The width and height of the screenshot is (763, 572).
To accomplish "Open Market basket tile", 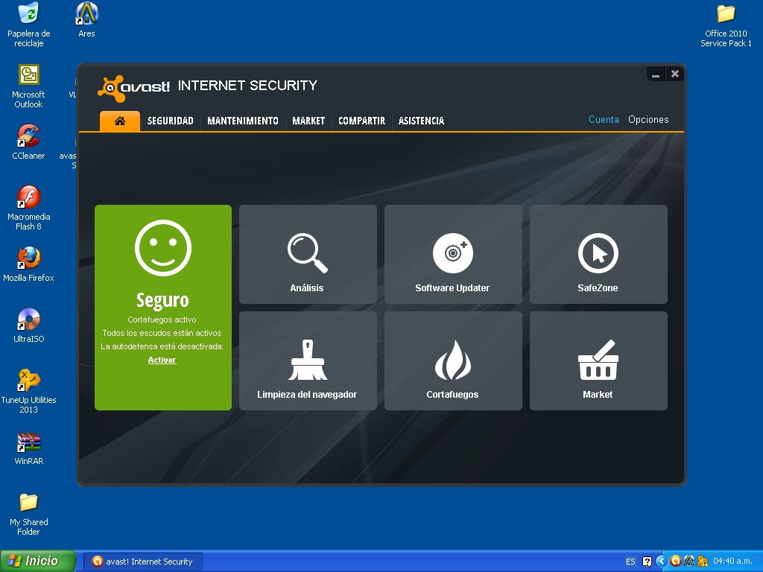I will (598, 360).
